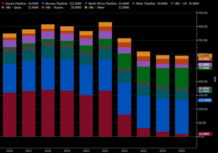Click the dark red Russia Pipeline segment of 2016 bar
Image resolution: width=218 pixels, height=153 pixels.
[x=10, y=114]
